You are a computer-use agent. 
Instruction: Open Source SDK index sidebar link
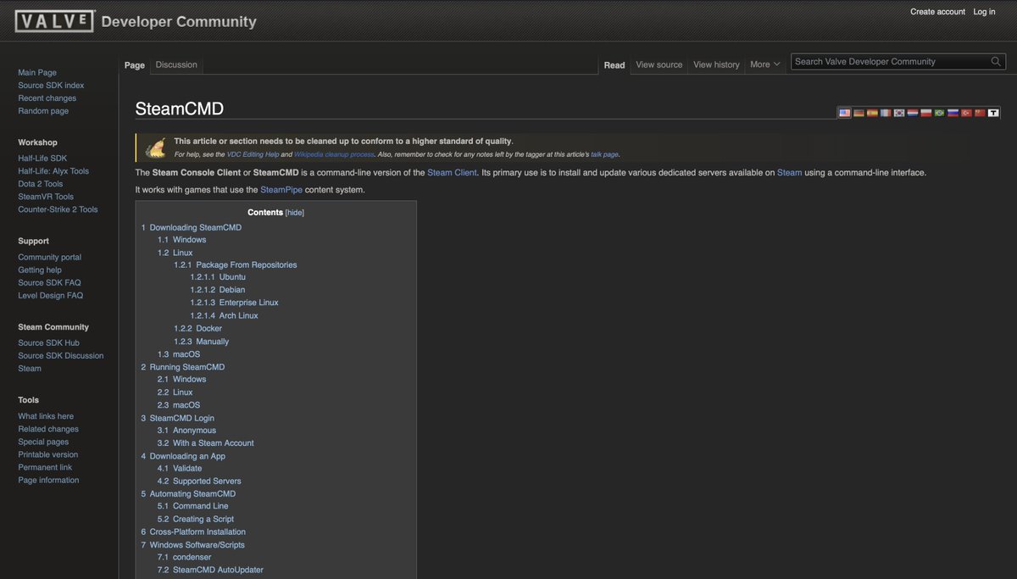point(51,86)
